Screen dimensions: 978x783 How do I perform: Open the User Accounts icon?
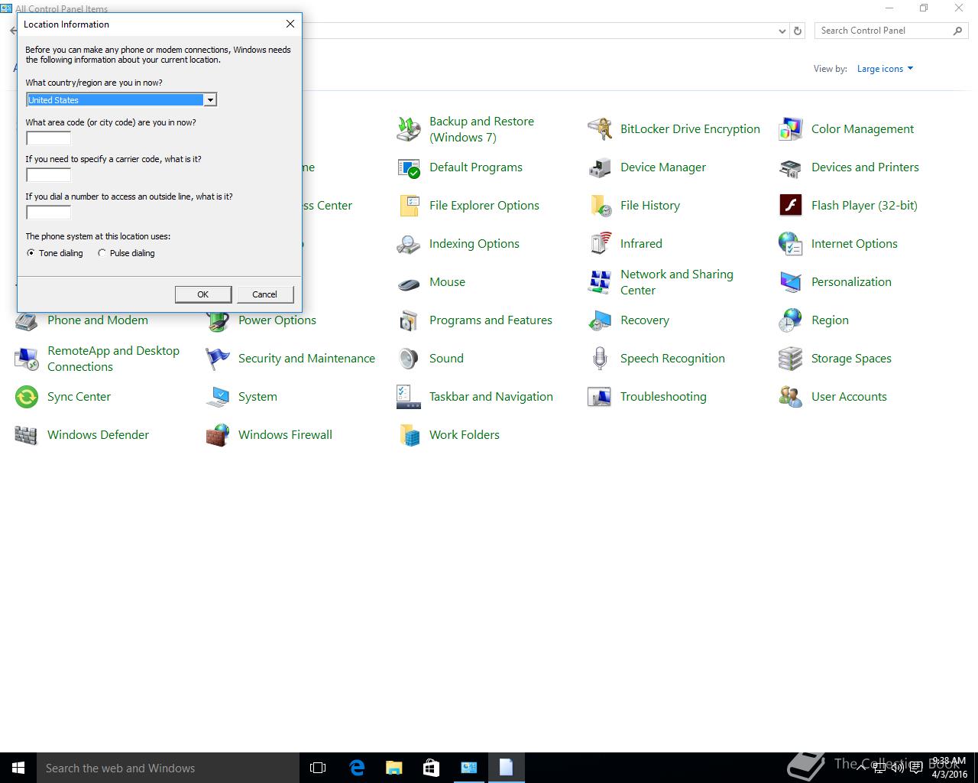(791, 397)
